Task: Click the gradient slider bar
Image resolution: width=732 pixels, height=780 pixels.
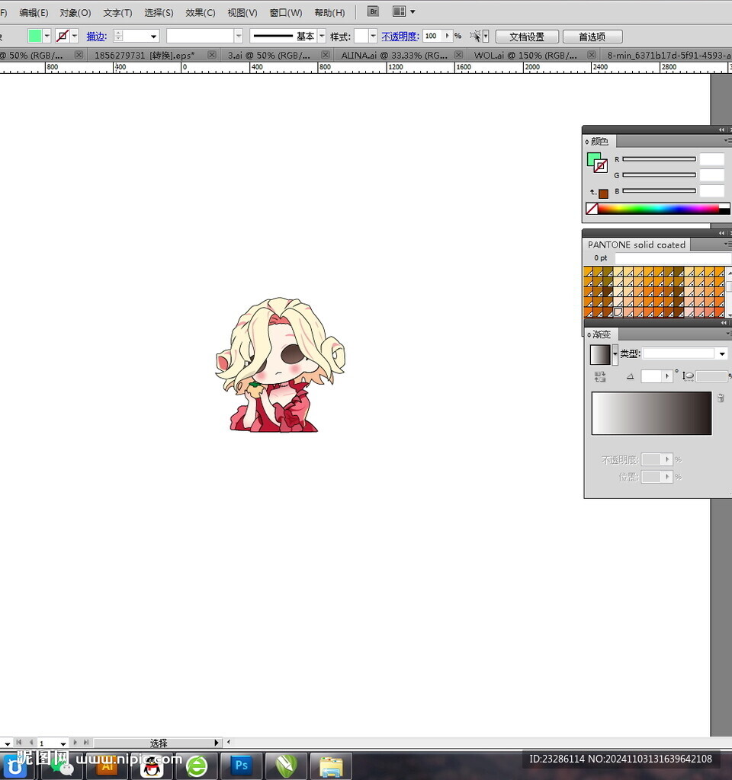Action: [651, 414]
